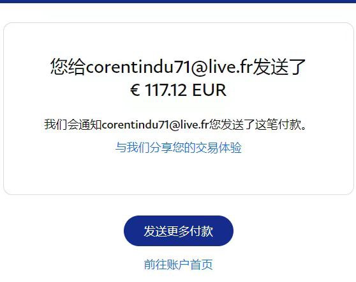Click empty space inside the white confirmation card
Image resolution: width=356 pixels, height=282 pixels.
179,174
